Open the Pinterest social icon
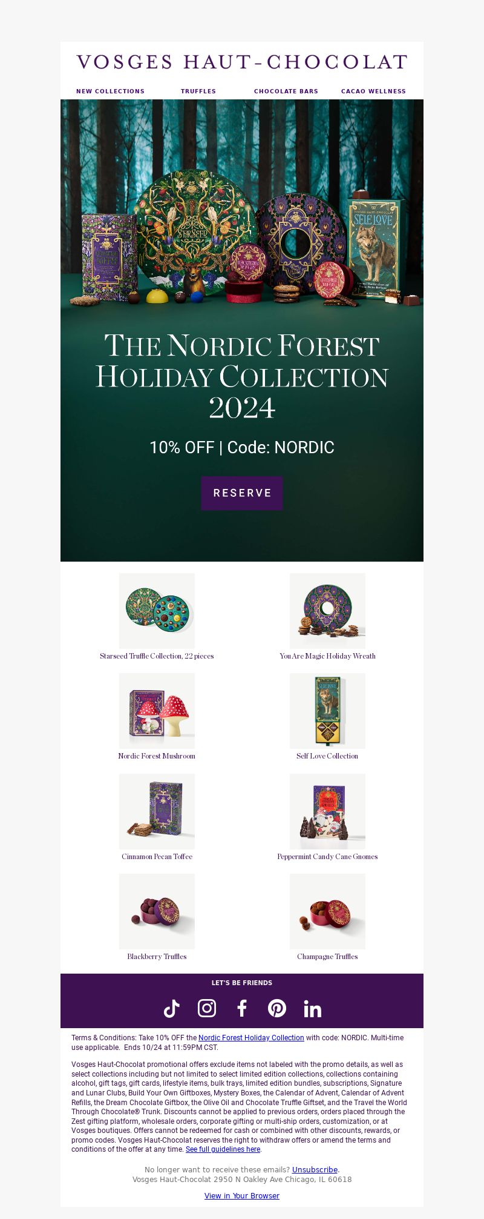The height and width of the screenshot is (1219, 484). pos(277,1008)
